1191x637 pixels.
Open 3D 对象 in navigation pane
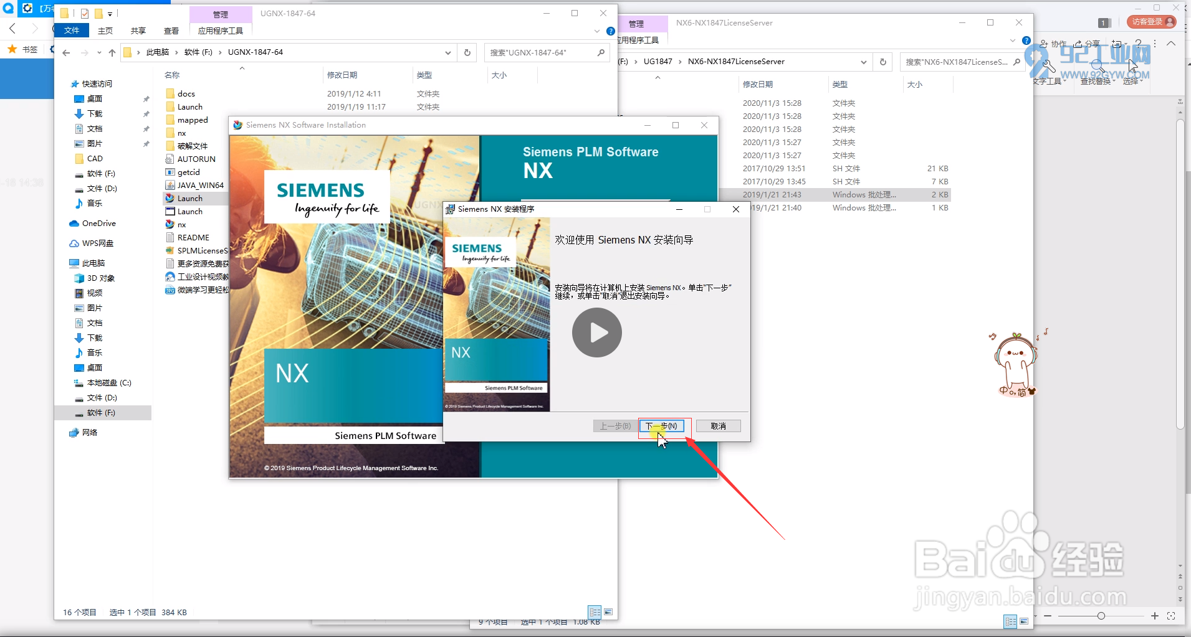pos(100,278)
